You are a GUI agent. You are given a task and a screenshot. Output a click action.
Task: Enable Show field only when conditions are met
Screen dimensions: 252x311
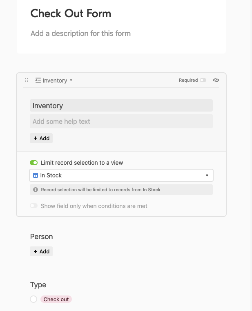pos(34,206)
